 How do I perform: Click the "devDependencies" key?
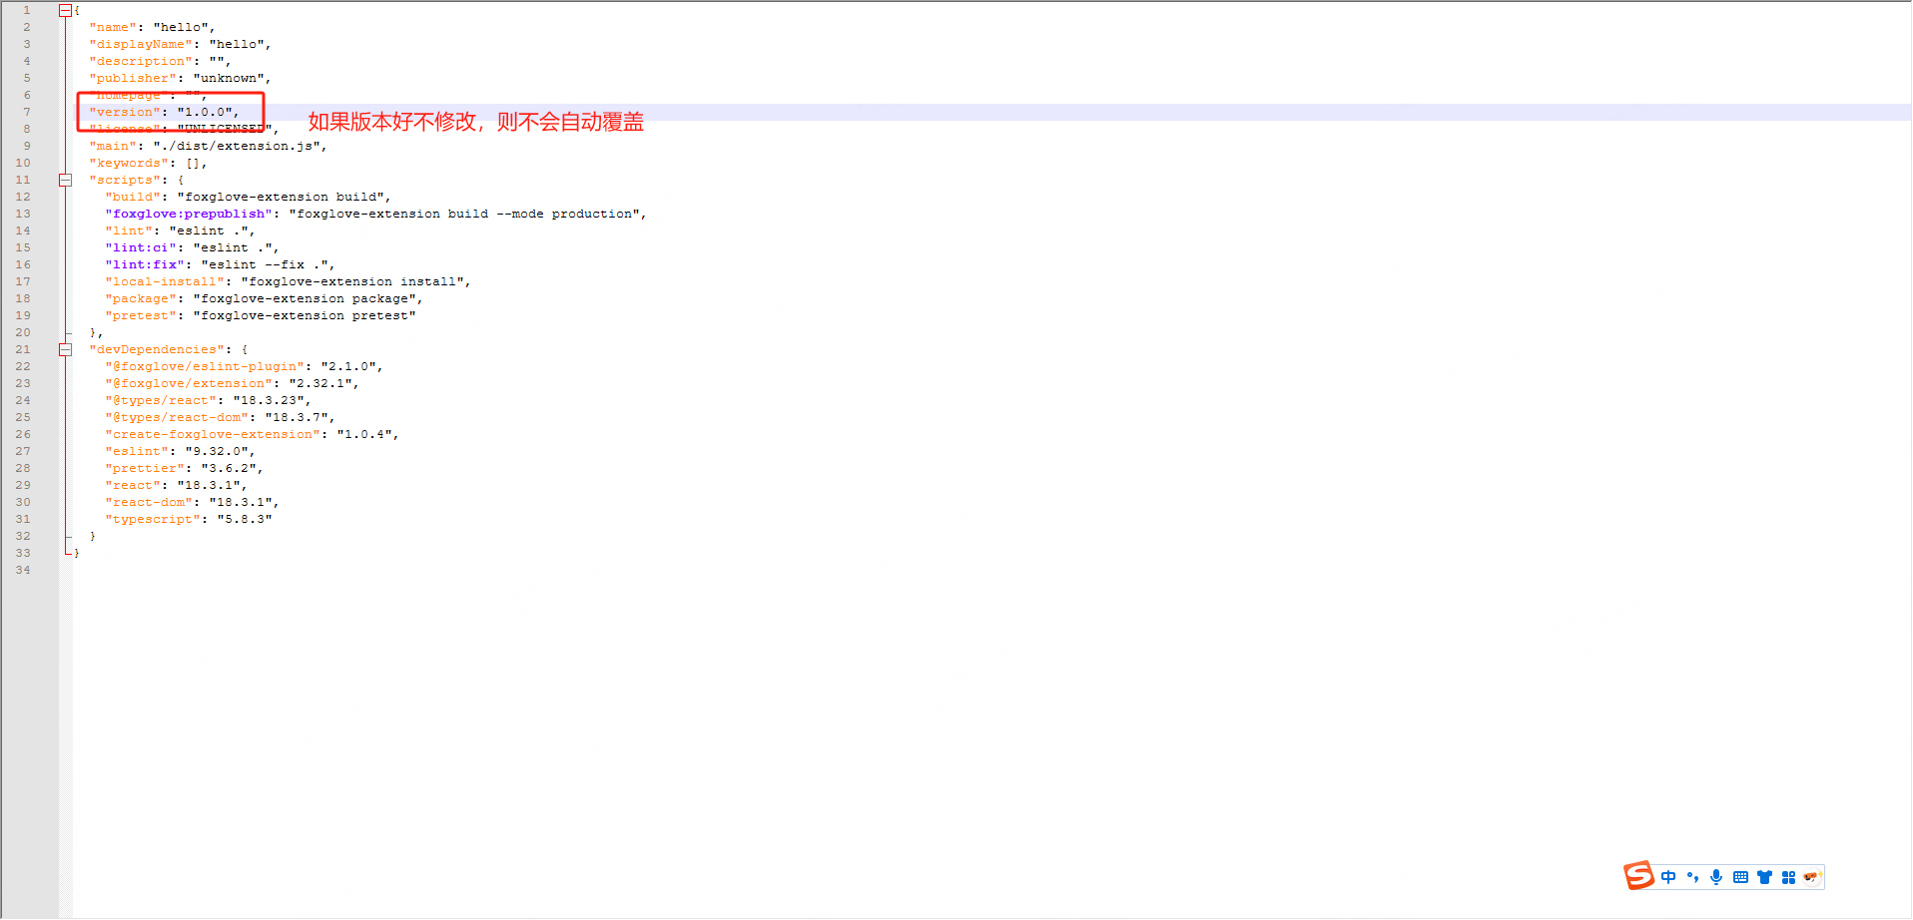coord(157,349)
